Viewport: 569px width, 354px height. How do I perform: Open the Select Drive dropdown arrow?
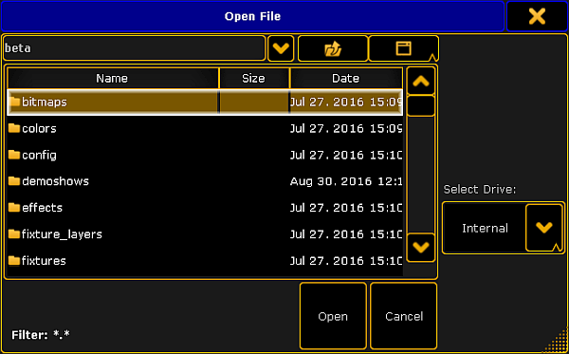pyautogui.click(x=543, y=228)
